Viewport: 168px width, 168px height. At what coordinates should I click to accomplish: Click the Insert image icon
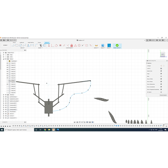coord(103,45)
